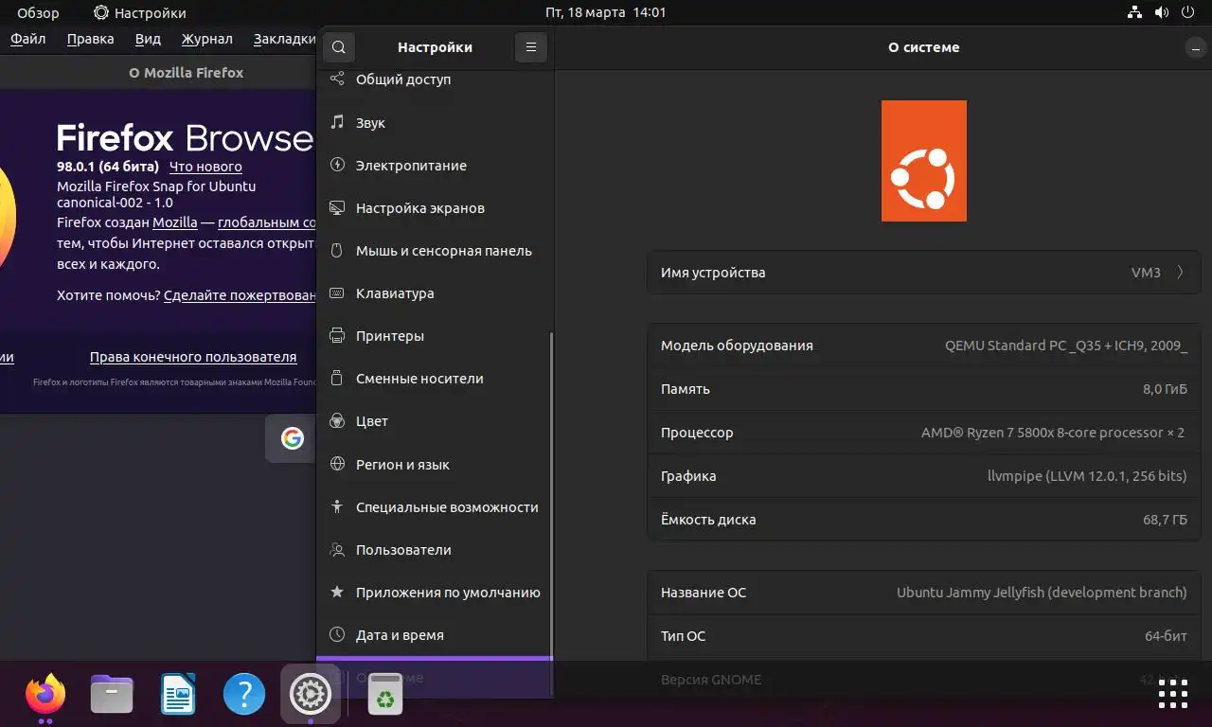Select Электропитание label in the sidebar
1212x727 pixels.
(x=411, y=166)
